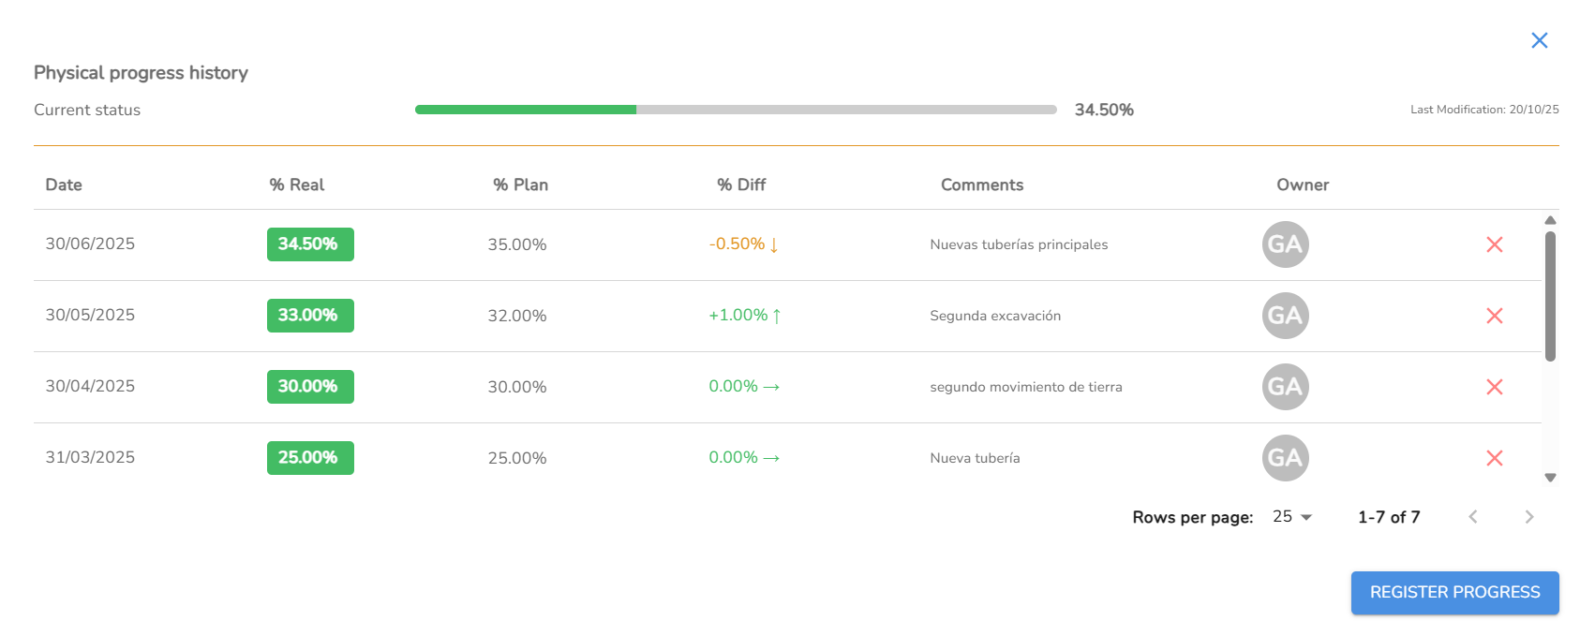
Task: Click owner avatar GA for Nuevas tuberías row
Action: tap(1285, 244)
